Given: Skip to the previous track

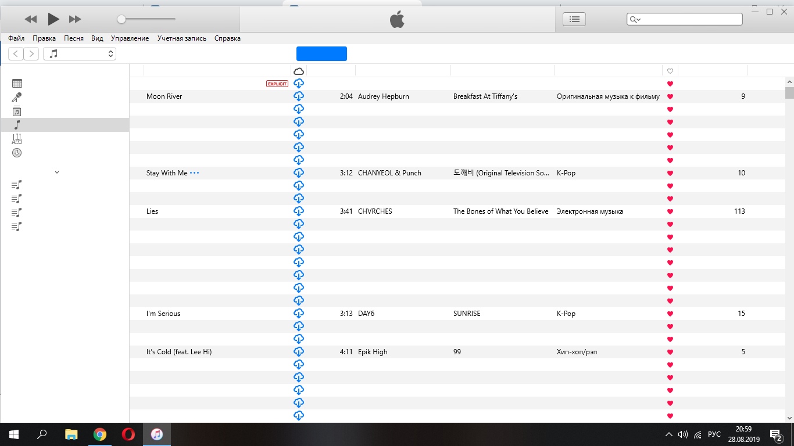Looking at the screenshot, I should tap(31, 19).
